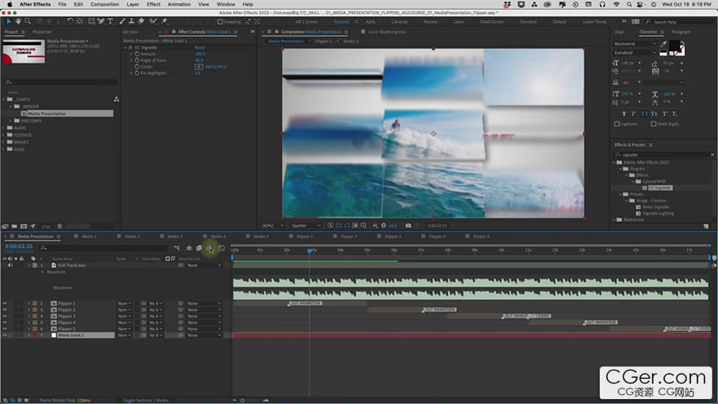This screenshot has width=718, height=404.
Task: Switch to the Properties panel tab
Action: pyautogui.click(x=42, y=32)
